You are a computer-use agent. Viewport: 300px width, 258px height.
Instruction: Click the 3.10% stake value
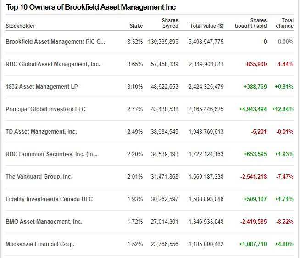tap(135, 87)
